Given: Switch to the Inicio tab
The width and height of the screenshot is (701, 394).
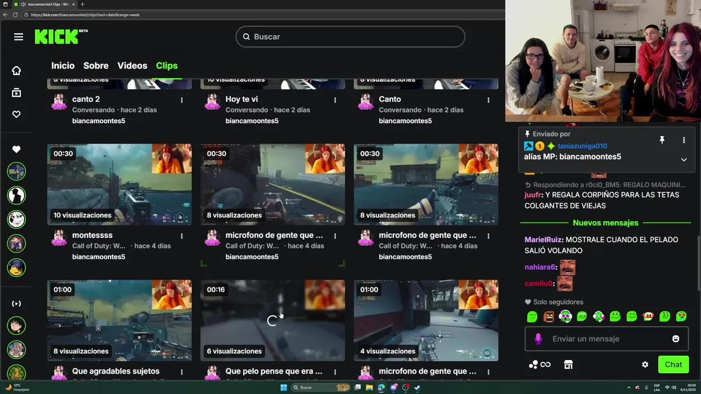Looking at the screenshot, I should [x=63, y=66].
